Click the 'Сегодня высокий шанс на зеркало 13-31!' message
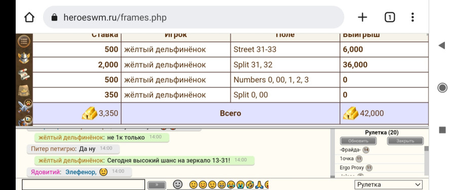Image resolution: width=456 pixels, height=190 pixels. coord(168,160)
